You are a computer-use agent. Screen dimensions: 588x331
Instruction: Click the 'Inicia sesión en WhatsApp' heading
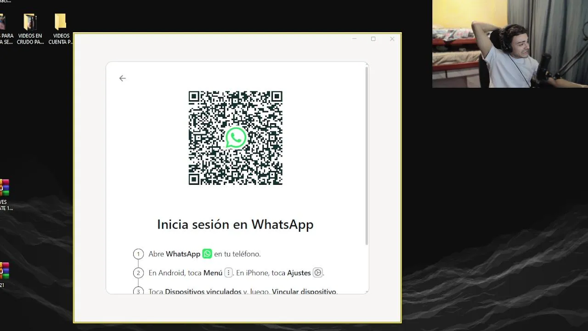[x=235, y=224]
